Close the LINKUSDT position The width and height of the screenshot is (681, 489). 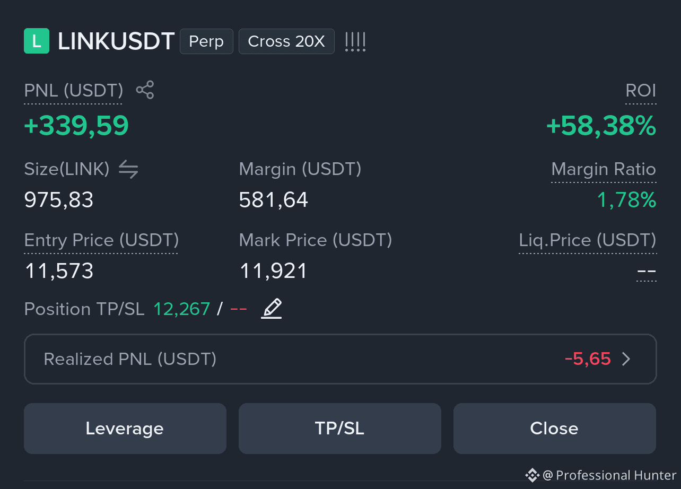tap(555, 429)
